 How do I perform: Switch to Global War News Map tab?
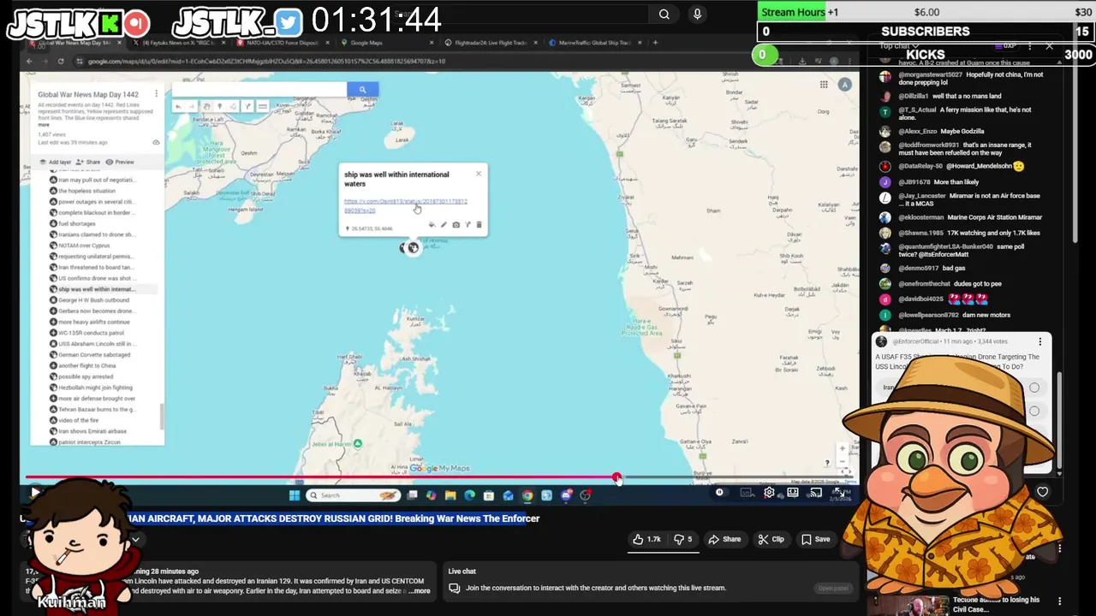pyautogui.click(x=75, y=42)
